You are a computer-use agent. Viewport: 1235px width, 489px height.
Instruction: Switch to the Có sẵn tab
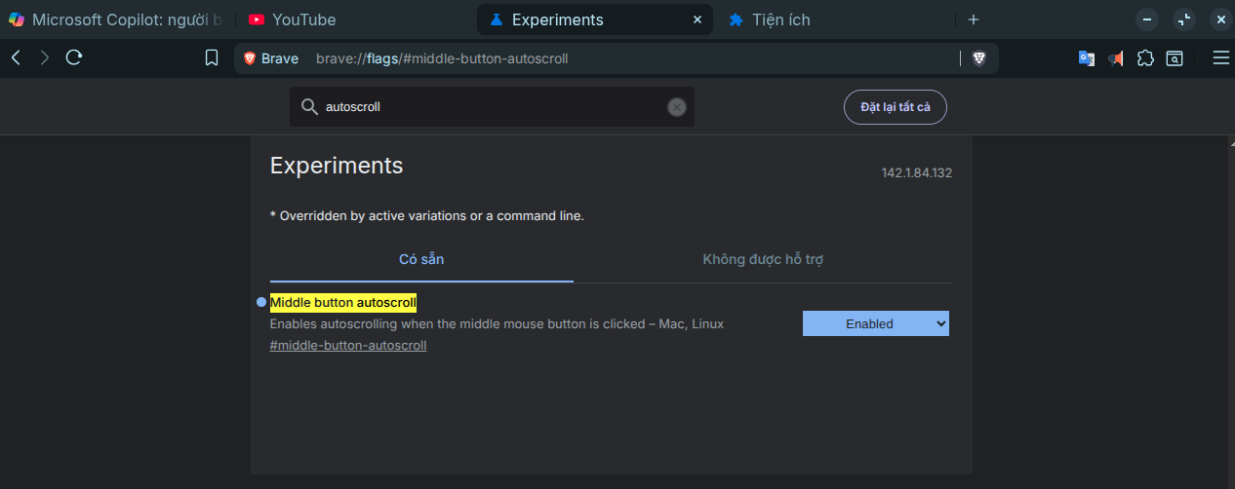[x=421, y=259]
